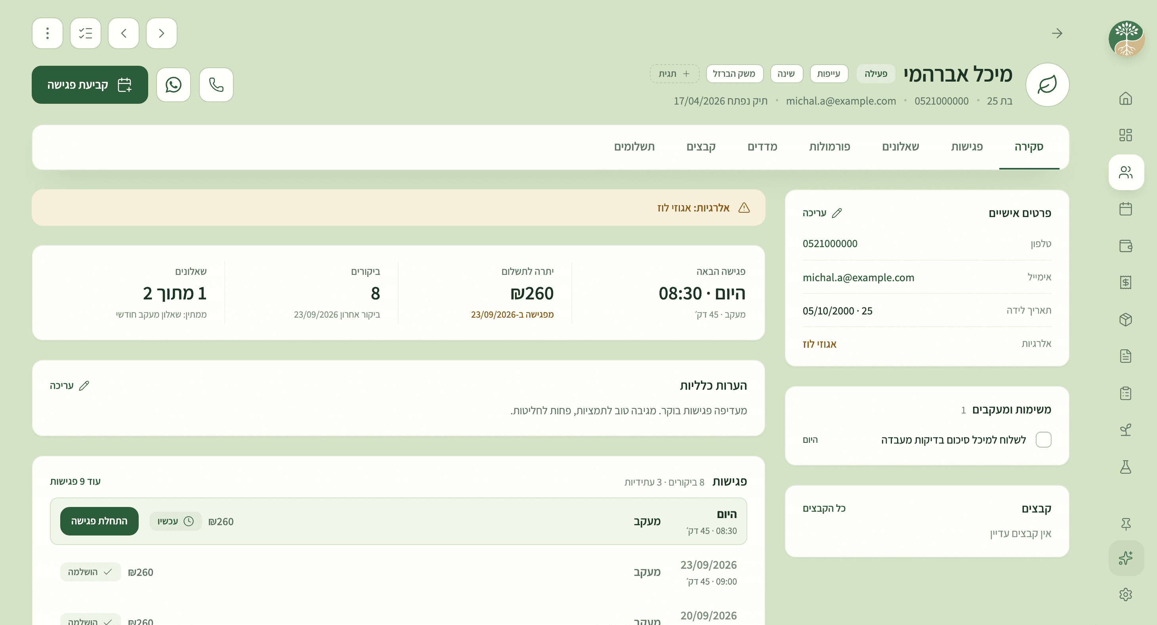The image size is (1157, 625).
Task: Check the task 'לשלוח למיכל סיכום בדיקות מעבדה'
Action: [1043, 440]
